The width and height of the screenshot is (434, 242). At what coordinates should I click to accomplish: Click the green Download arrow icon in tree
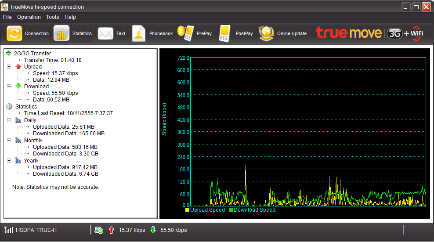18,86
